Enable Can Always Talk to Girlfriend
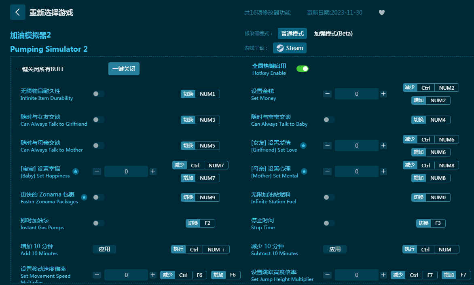Viewport: 474px width, 285px height. 99,120
